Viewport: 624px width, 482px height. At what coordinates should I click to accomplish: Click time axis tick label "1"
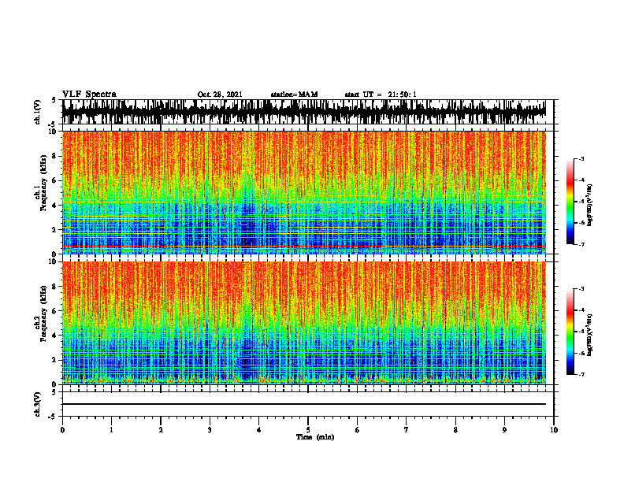tap(111, 430)
